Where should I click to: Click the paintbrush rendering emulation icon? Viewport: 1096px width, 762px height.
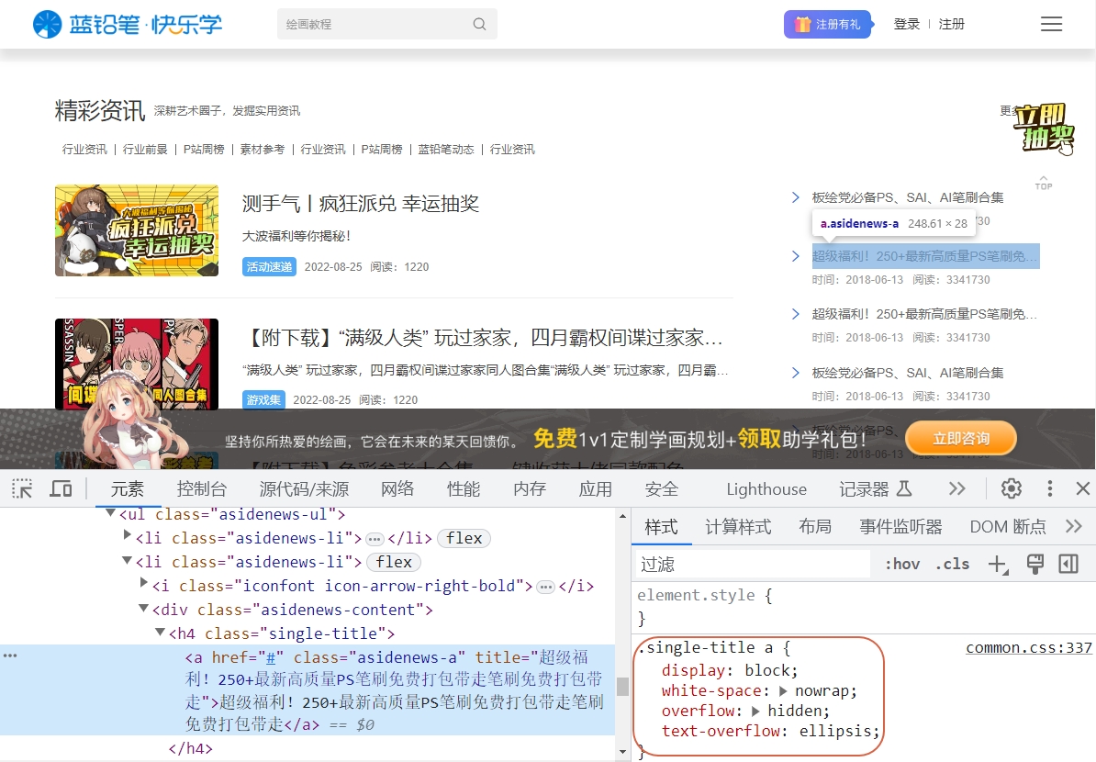1035,565
